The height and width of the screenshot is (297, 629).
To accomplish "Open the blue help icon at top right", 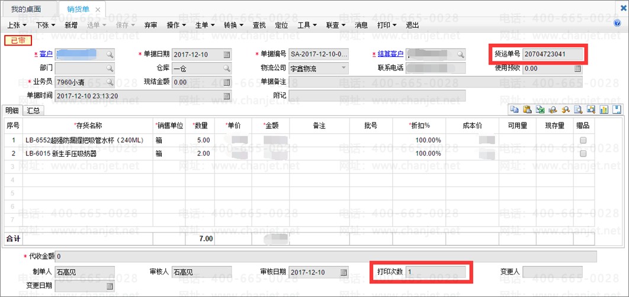I will click(x=618, y=23).
